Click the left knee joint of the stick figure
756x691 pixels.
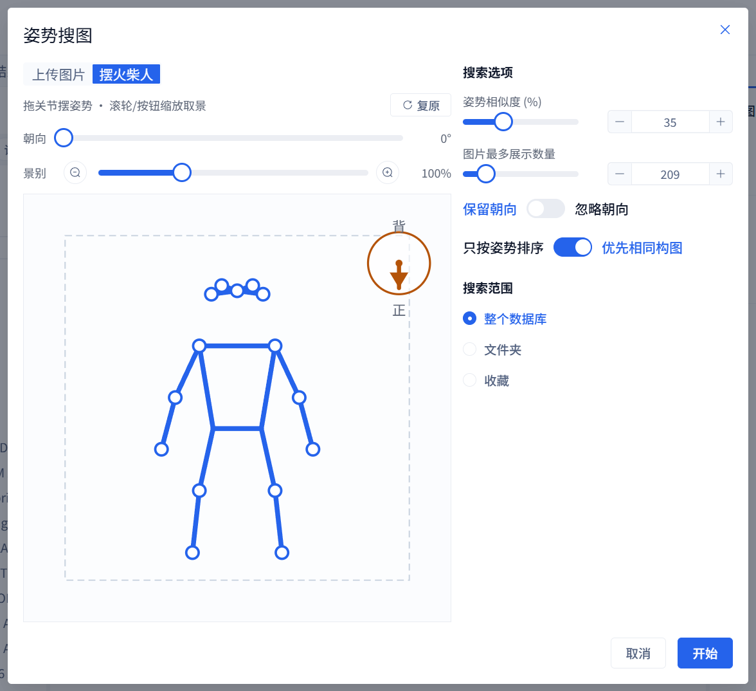pos(199,491)
